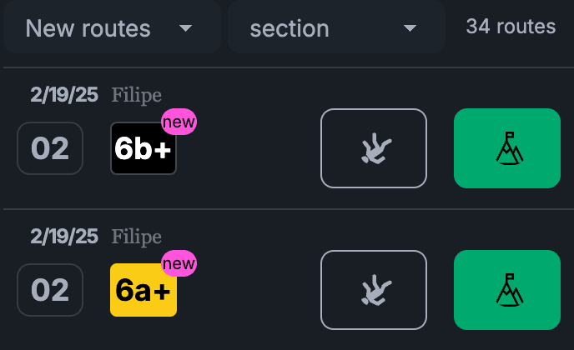Open the section dropdown
The image size is (574, 350).
point(336,27)
